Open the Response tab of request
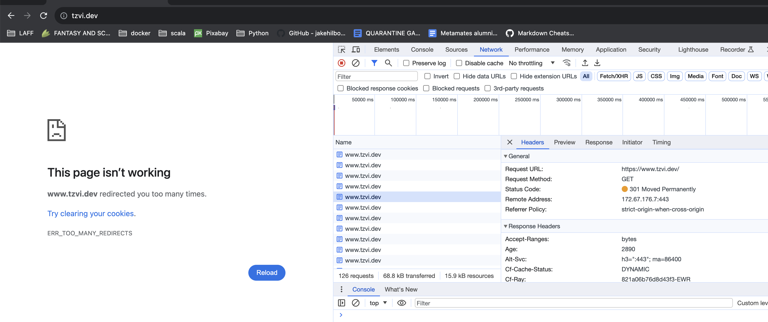This screenshot has height=322, width=768. (598, 142)
